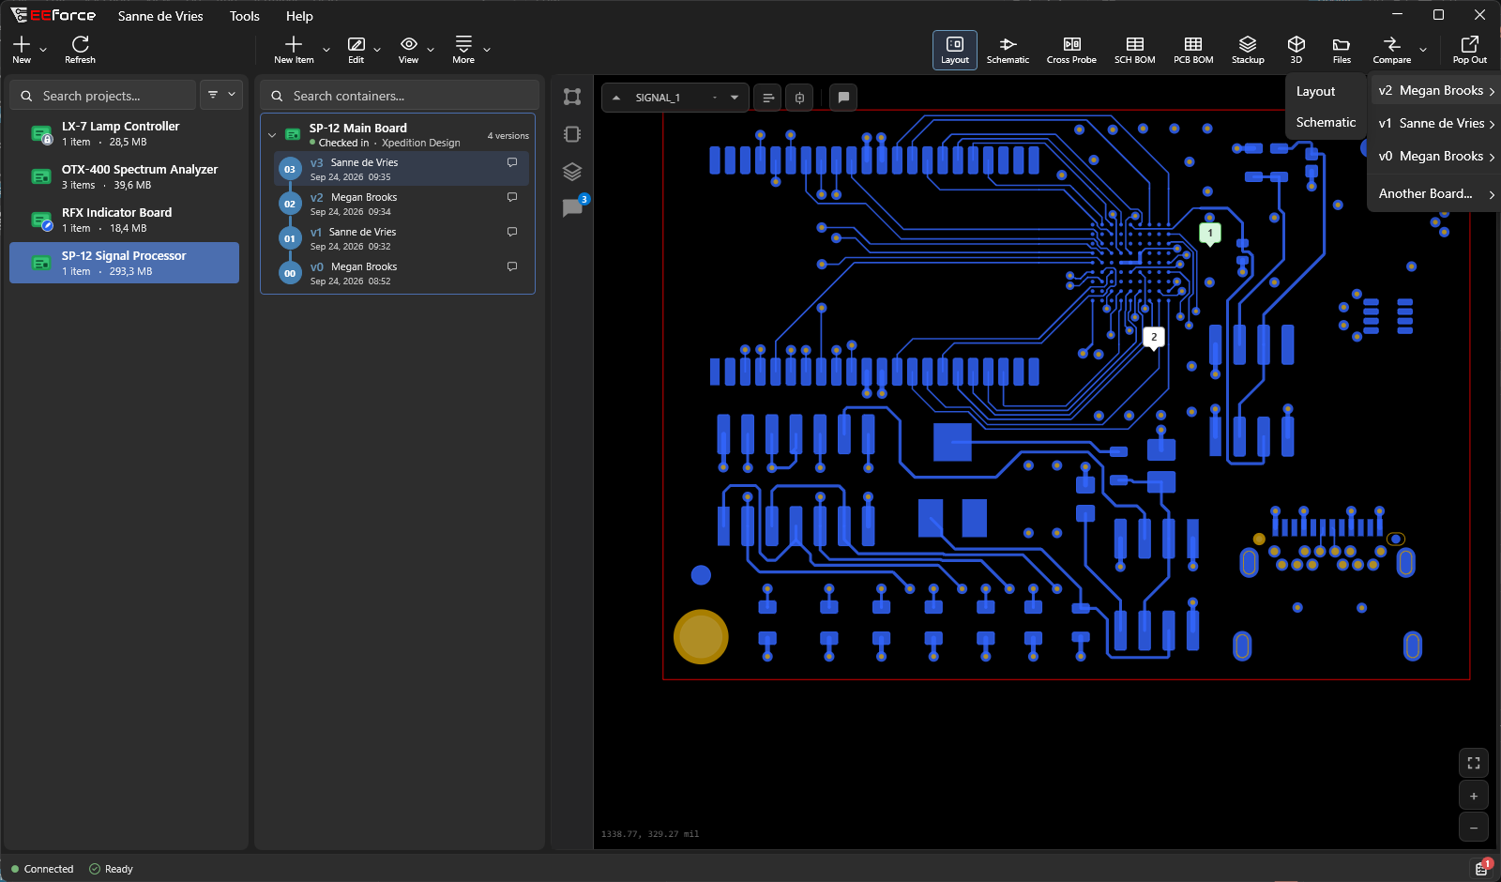1501x882 pixels.
Task: Click the Refresh icon
Action: [x=80, y=50]
